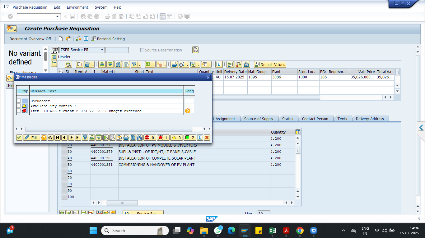Open the ZSER Service PR document type dropdown
425x238 pixels.
click(102, 50)
